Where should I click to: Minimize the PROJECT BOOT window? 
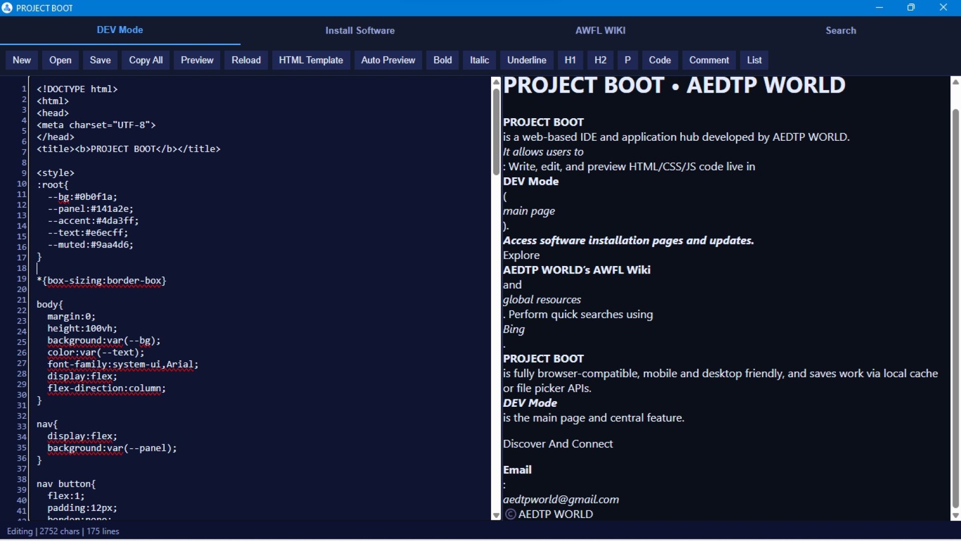click(x=879, y=8)
